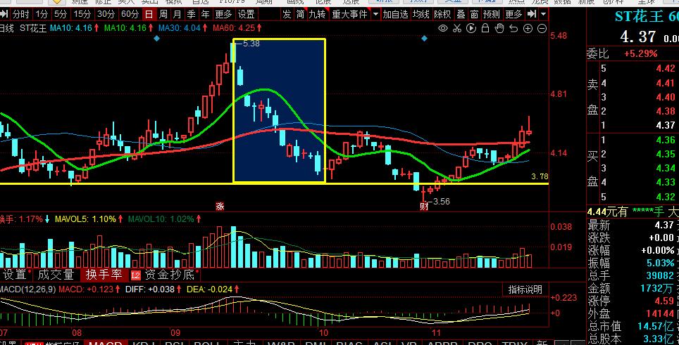Zoom in with the plus circle icon

coord(528,29)
